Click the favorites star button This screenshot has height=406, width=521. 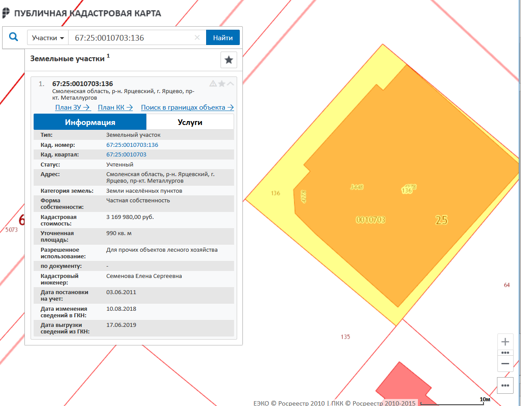coord(228,60)
